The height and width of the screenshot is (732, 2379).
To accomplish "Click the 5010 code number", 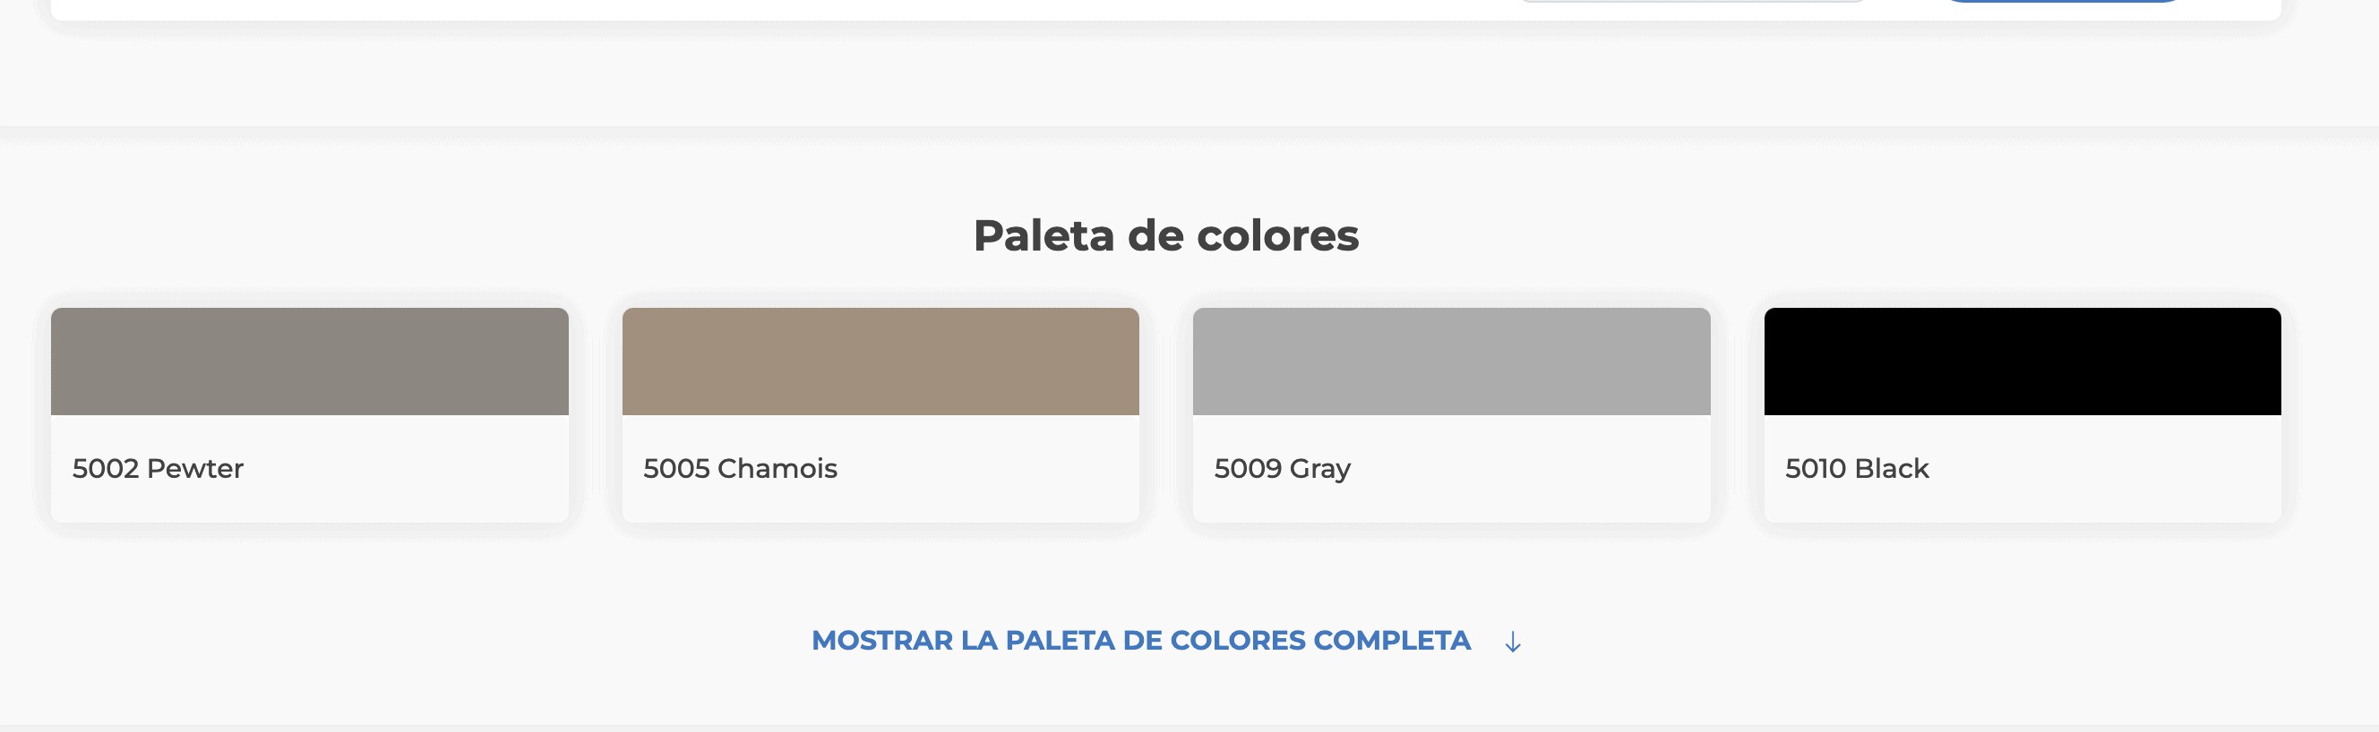I will (x=1817, y=468).
